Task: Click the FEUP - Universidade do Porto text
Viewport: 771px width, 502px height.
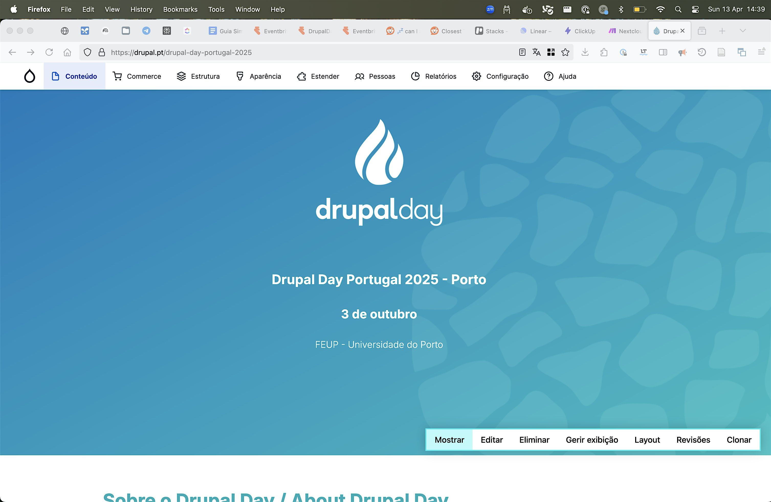Action: click(379, 344)
